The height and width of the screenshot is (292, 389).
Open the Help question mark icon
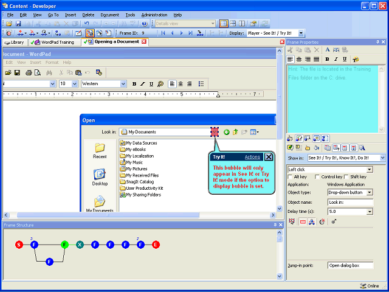click(x=145, y=24)
